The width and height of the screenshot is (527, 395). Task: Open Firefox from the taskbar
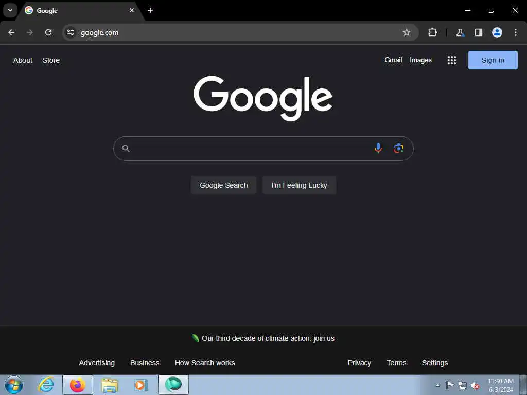78,385
